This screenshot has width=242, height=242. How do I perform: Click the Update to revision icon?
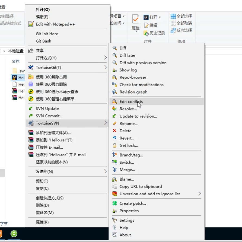pos(114,116)
